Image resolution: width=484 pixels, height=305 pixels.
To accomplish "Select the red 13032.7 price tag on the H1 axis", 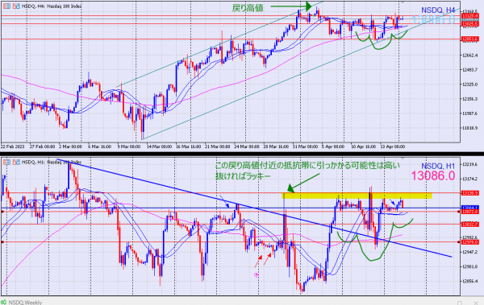I will tap(470, 225).
